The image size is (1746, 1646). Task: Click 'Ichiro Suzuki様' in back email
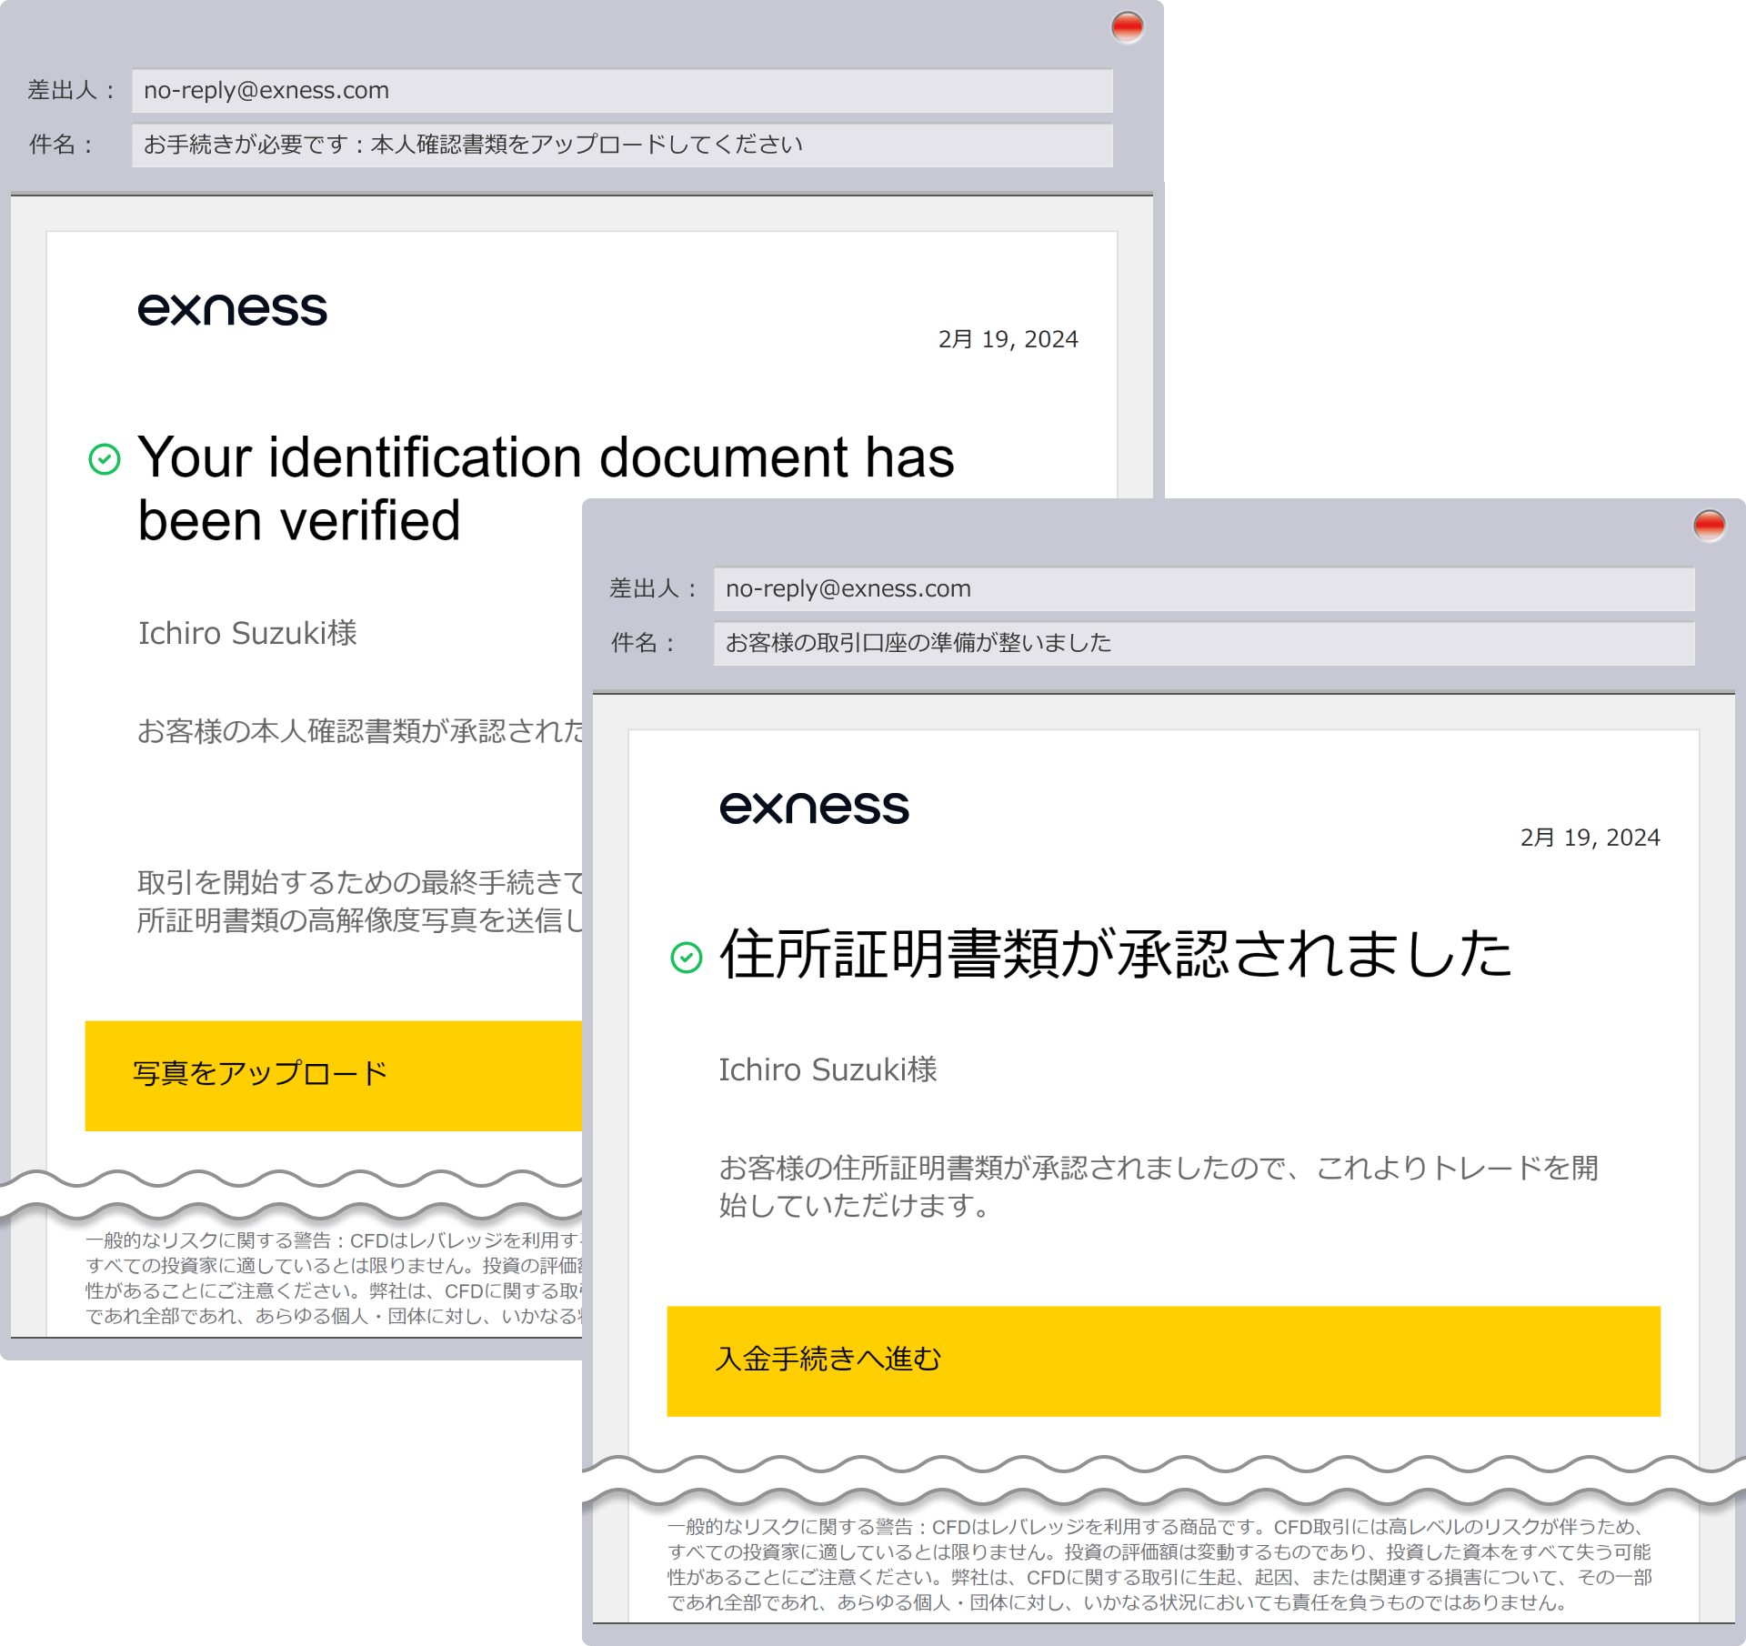click(247, 633)
